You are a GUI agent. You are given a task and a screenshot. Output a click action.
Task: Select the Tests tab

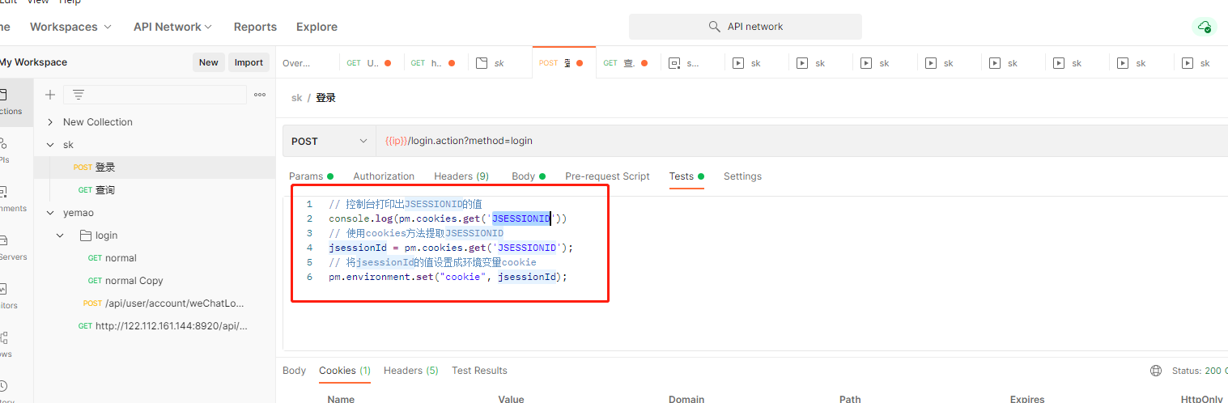pyautogui.click(x=686, y=176)
